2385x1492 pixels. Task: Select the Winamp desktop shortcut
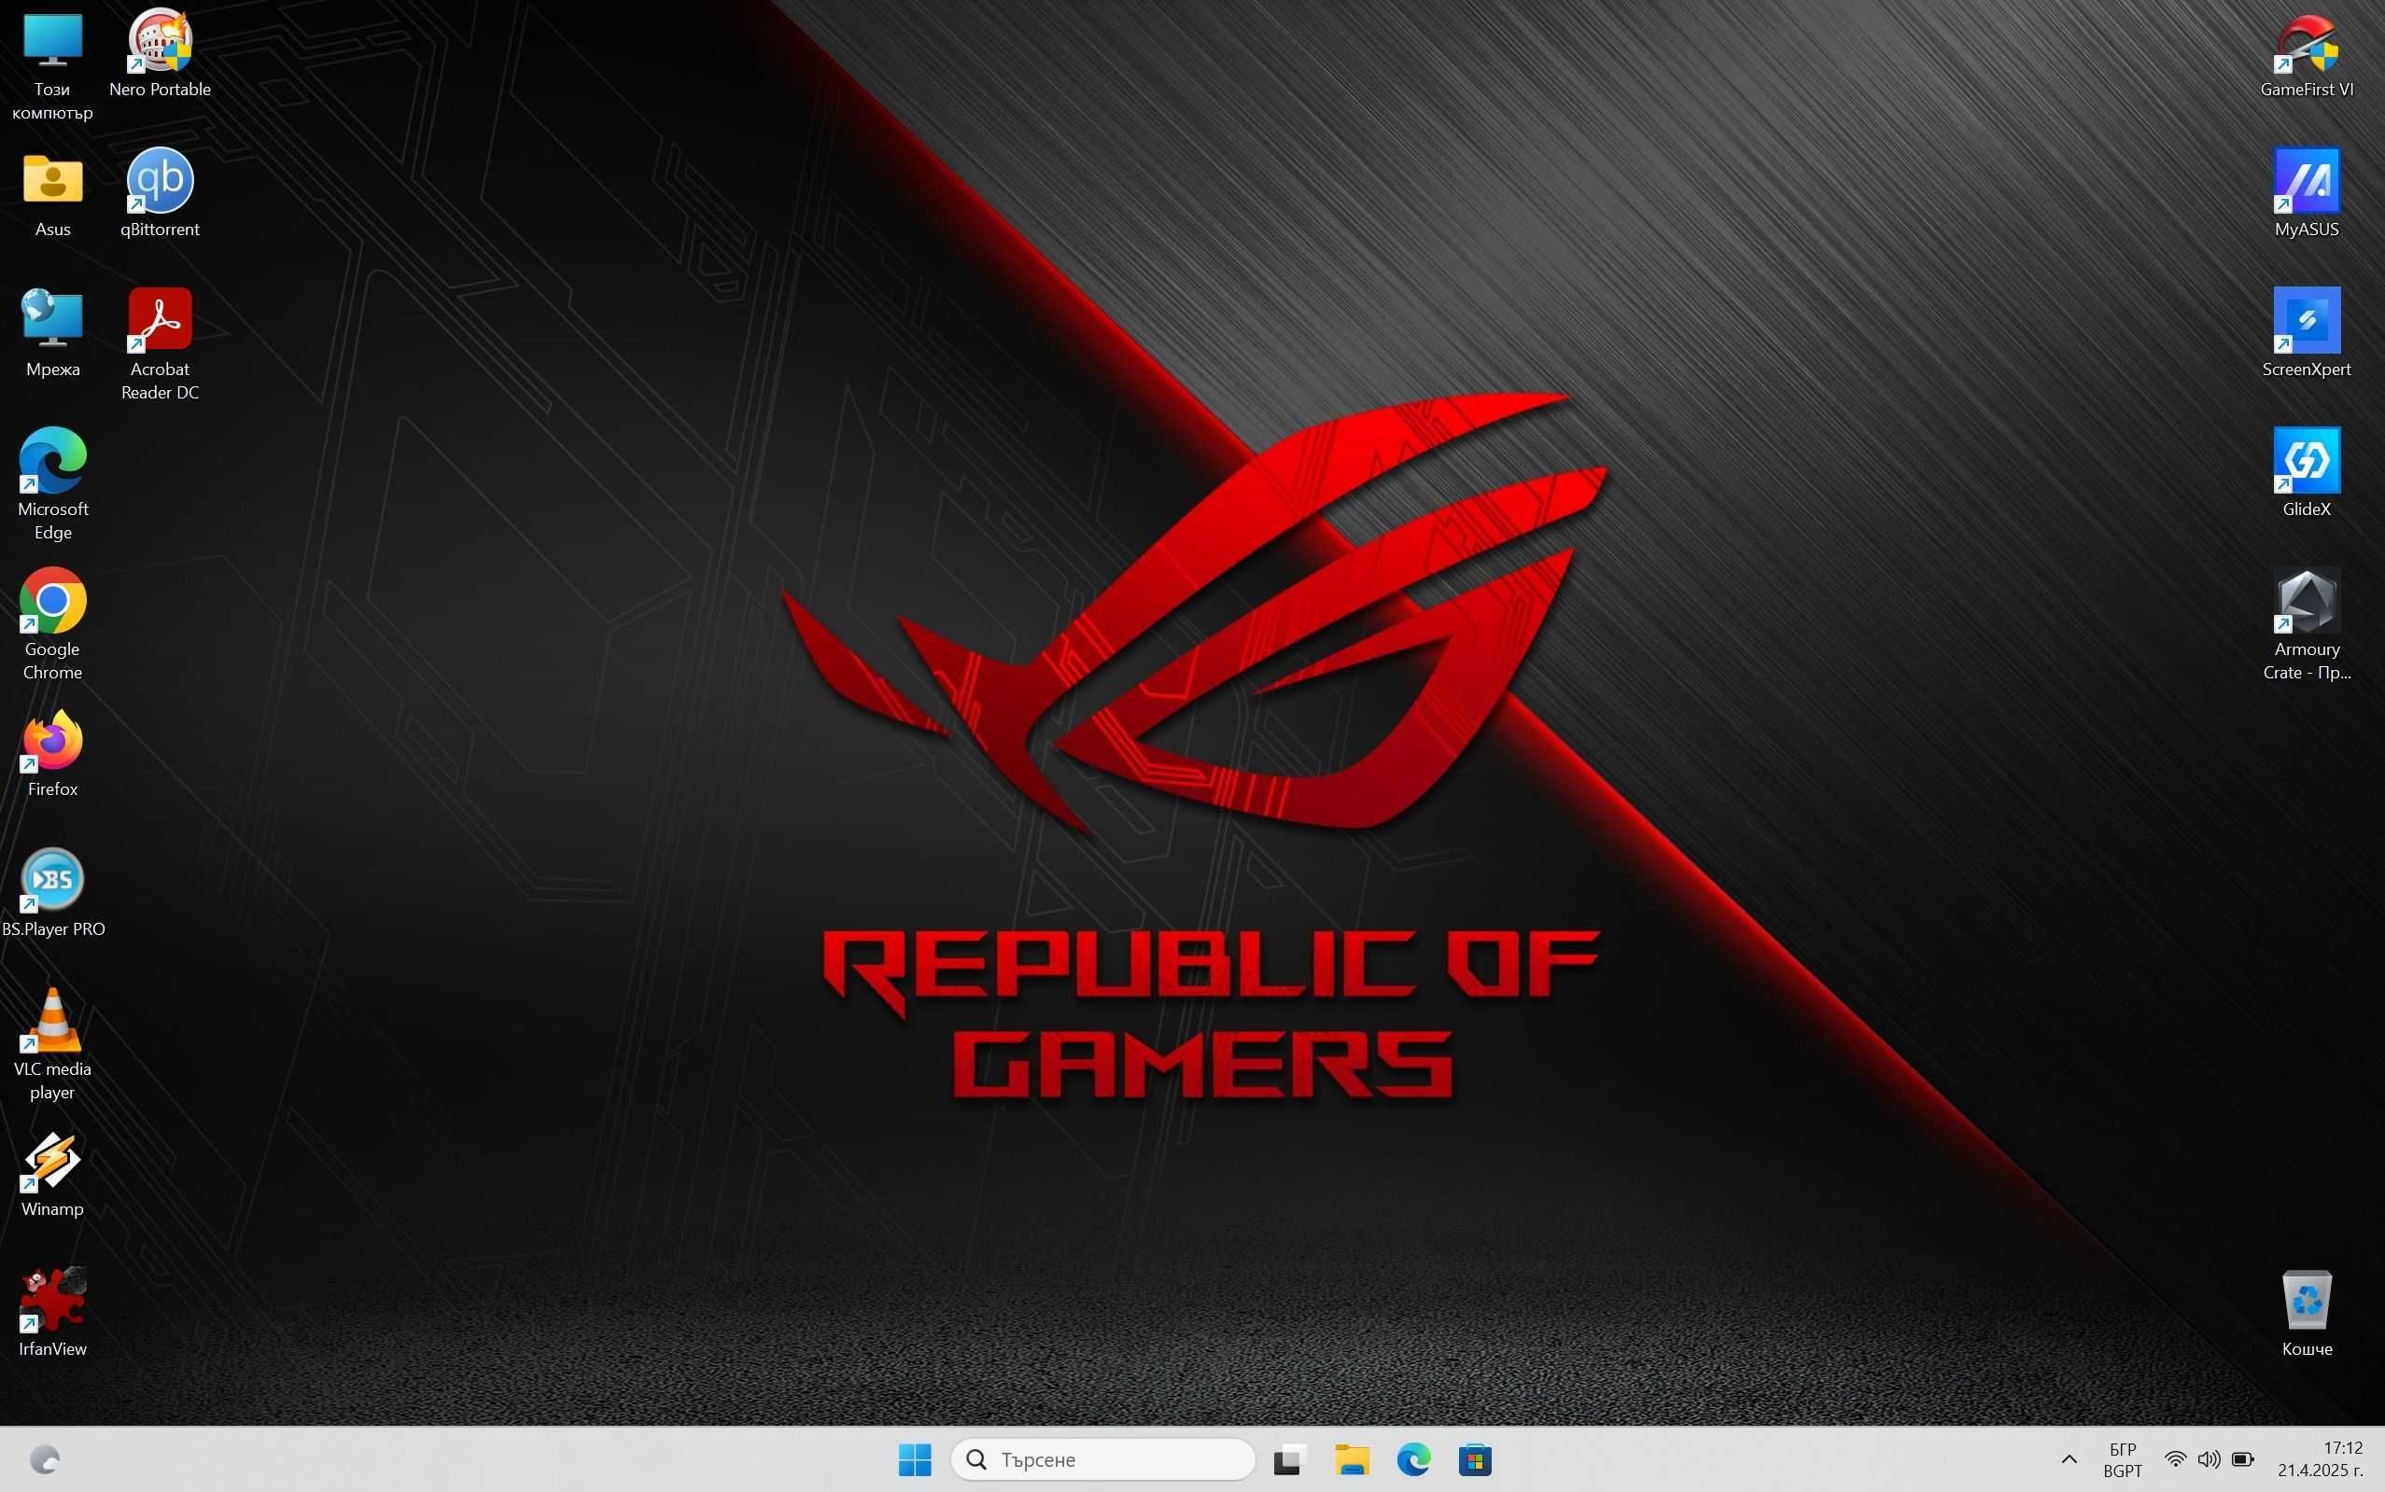[52, 1176]
